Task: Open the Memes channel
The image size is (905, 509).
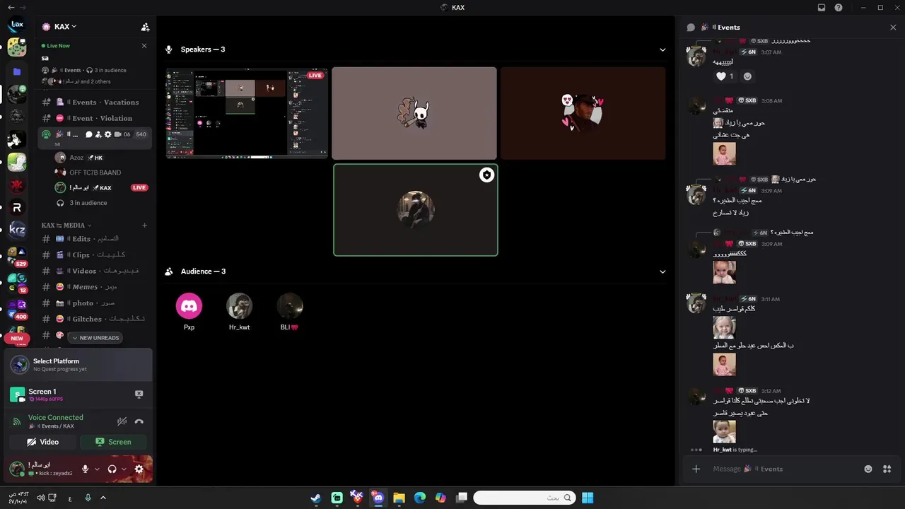Action: pyautogui.click(x=95, y=287)
